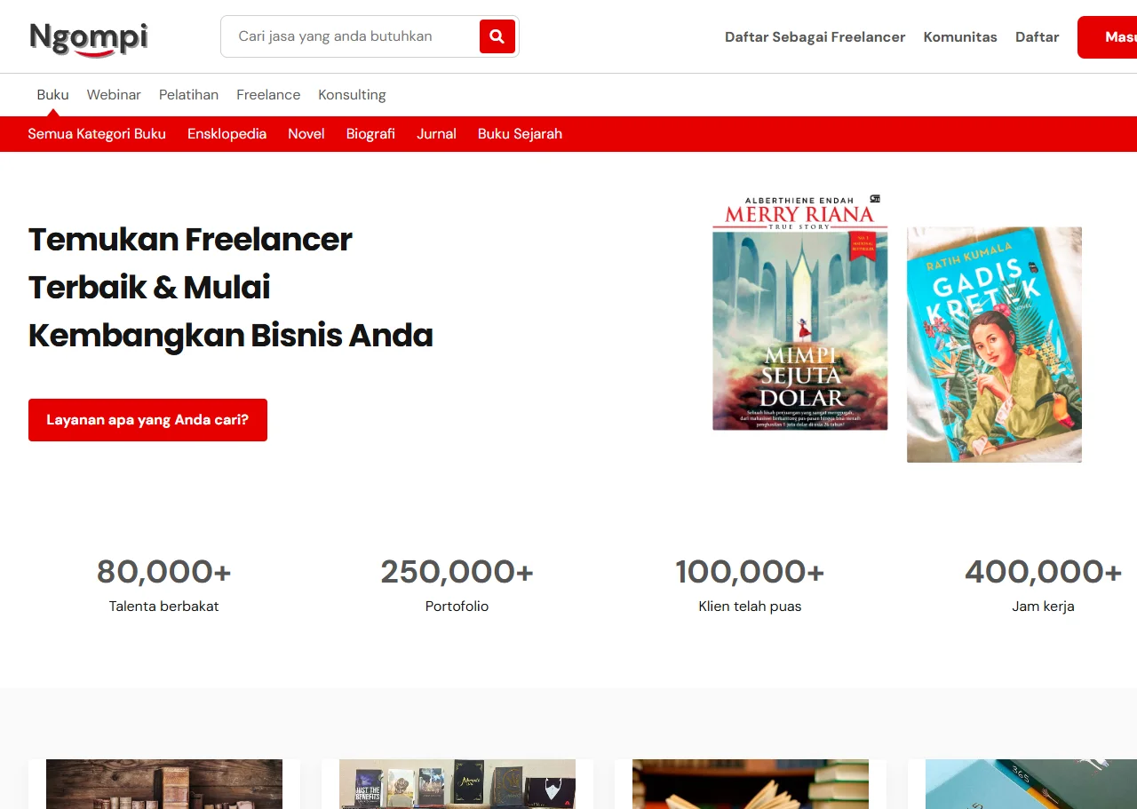Click the 250,000+ Portofolio statistic
Viewport: 1137px width, 809px height.
(x=457, y=584)
